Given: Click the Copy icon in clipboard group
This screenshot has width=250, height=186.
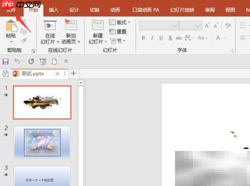Looking at the screenshot, I should 23,31.
